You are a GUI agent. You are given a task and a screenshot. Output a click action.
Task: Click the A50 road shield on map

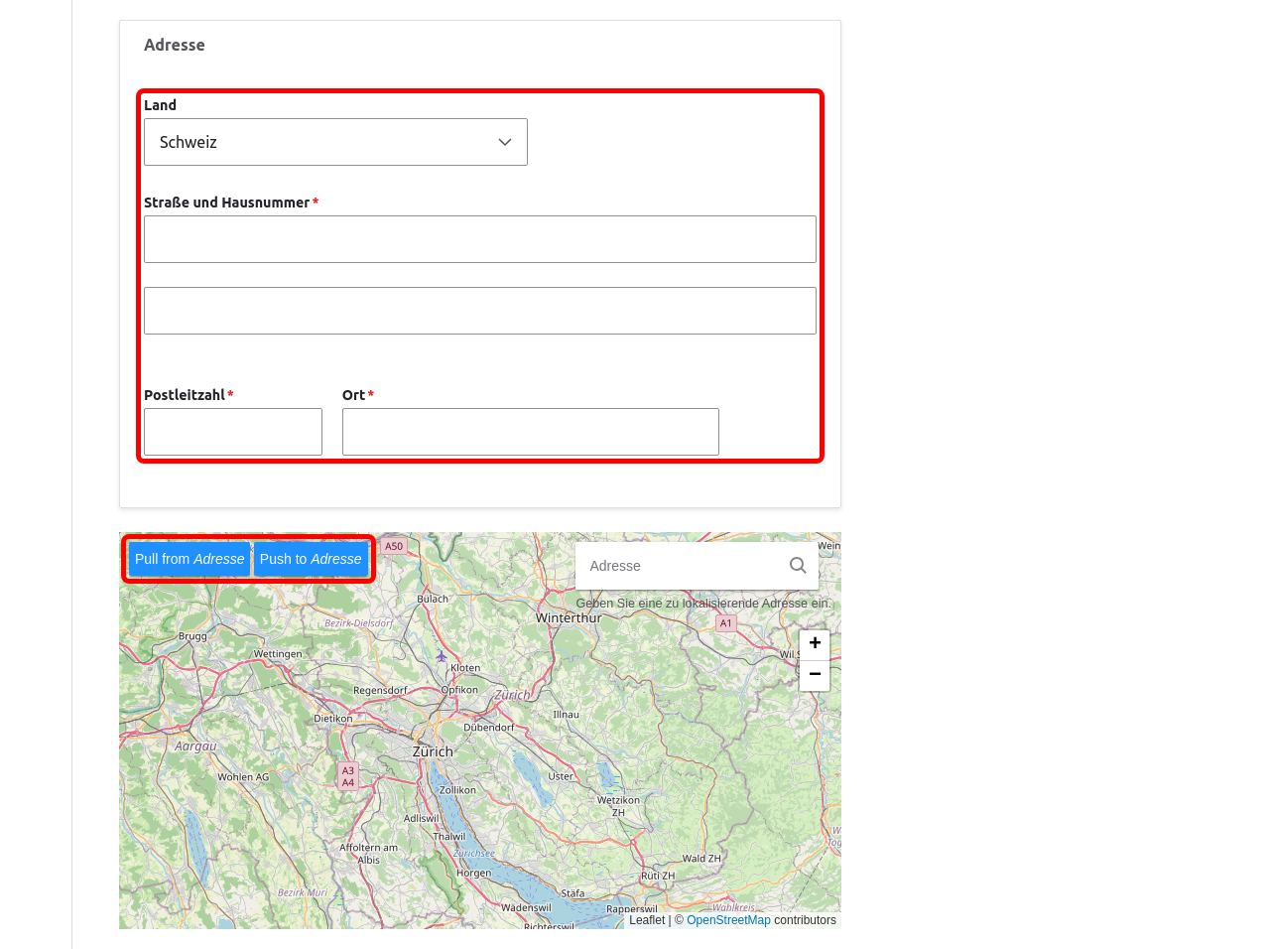(x=394, y=546)
